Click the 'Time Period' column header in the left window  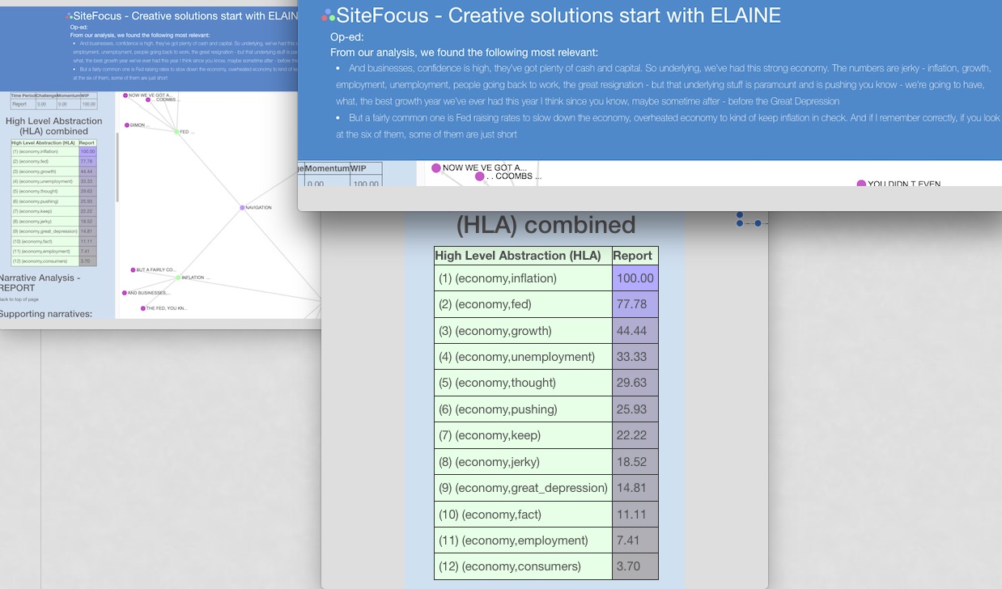[22, 96]
